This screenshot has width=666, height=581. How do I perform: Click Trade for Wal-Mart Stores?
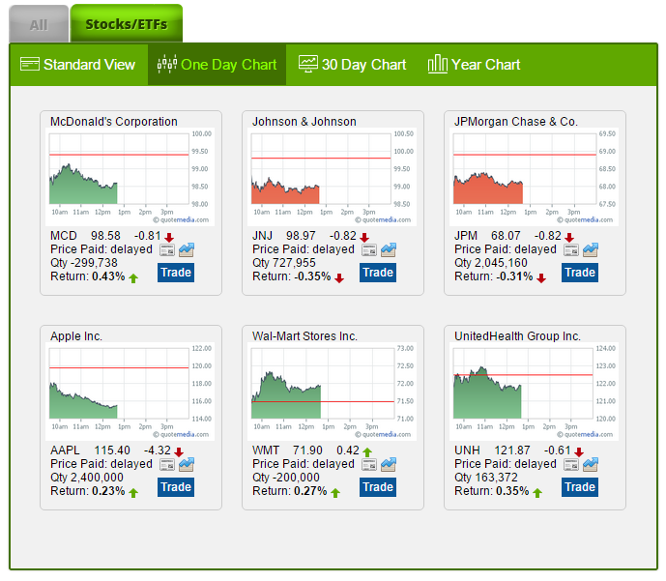378,486
